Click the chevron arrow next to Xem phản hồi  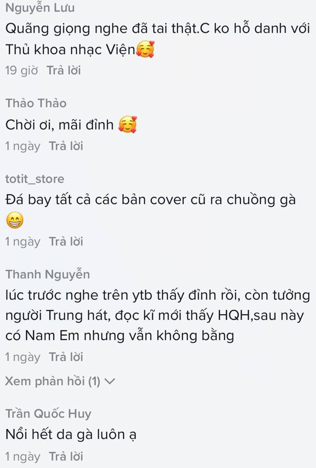pyautogui.click(x=110, y=381)
